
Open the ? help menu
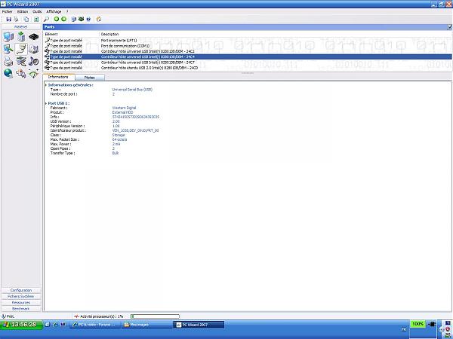67,11
